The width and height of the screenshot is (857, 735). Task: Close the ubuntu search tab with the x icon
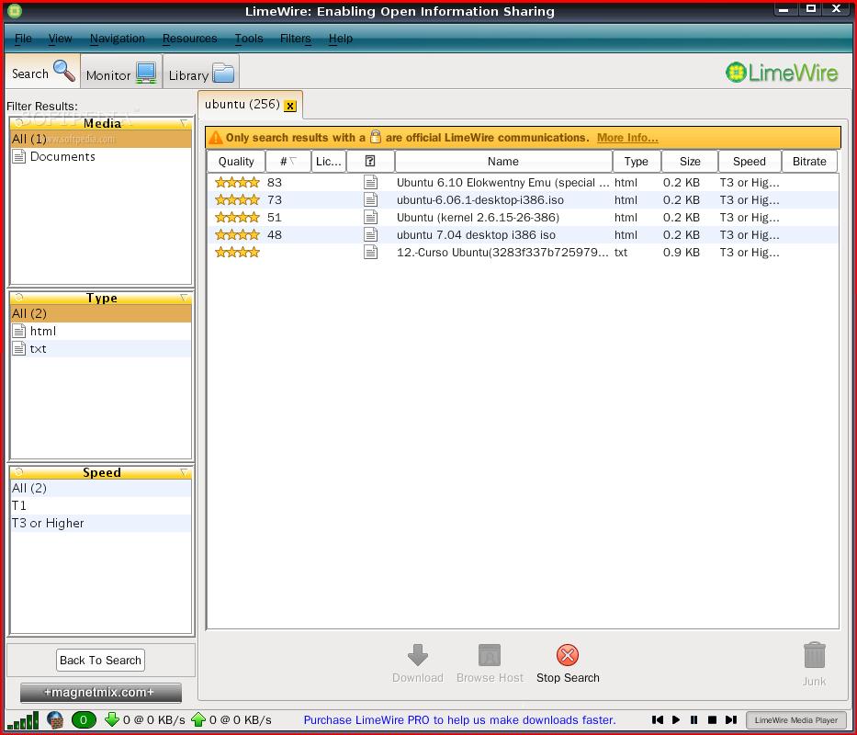click(x=290, y=106)
